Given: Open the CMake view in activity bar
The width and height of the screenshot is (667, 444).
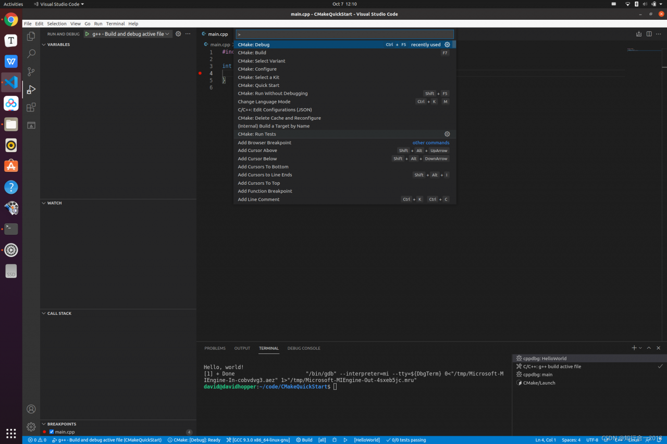Looking at the screenshot, I should pos(31,125).
